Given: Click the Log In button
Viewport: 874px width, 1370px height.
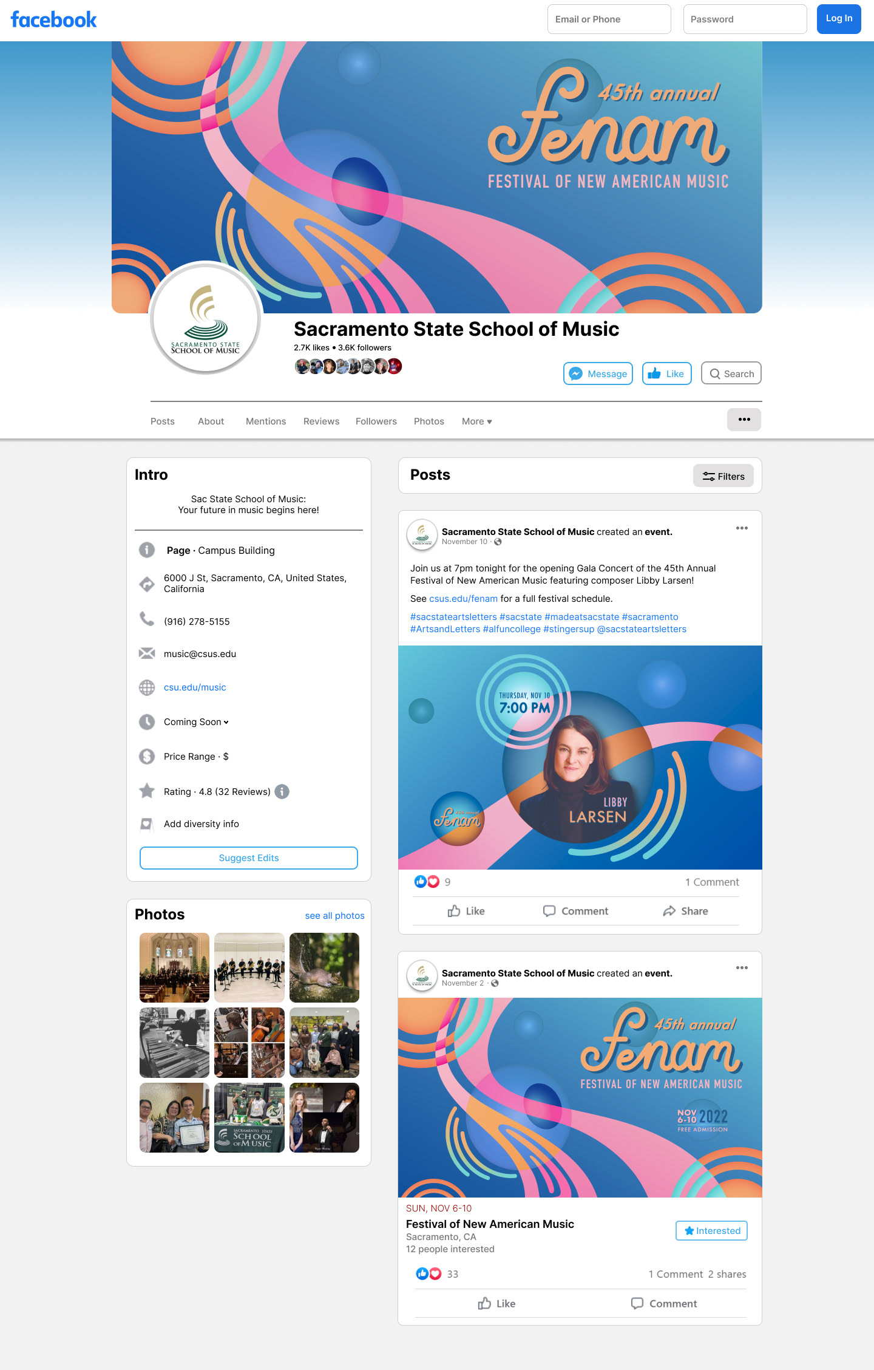Looking at the screenshot, I should pyautogui.click(x=839, y=19).
